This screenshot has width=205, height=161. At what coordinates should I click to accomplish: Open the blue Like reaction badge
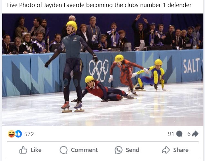(19, 134)
